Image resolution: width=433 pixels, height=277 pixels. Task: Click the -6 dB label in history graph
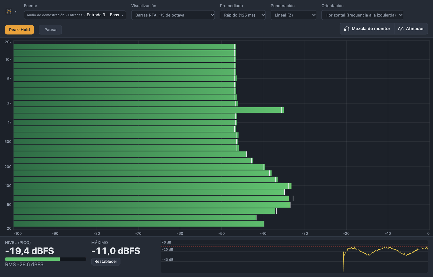[x=167, y=242]
